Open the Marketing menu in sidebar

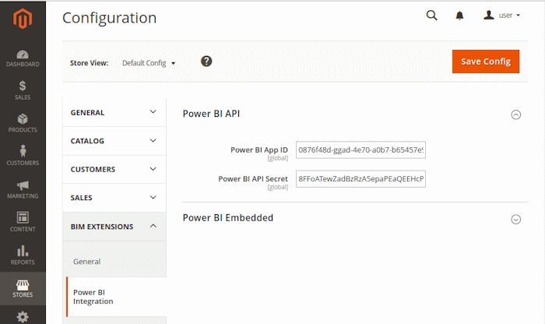click(x=23, y=189)
